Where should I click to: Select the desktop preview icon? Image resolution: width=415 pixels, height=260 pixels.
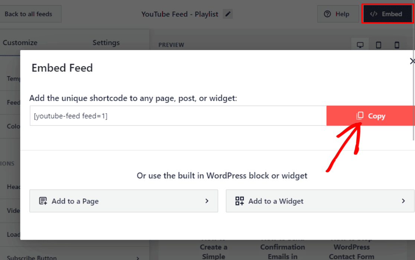(x=360, y=45)
